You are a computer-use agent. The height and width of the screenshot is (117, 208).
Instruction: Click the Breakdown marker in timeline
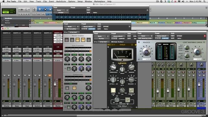tap(162, 23)
